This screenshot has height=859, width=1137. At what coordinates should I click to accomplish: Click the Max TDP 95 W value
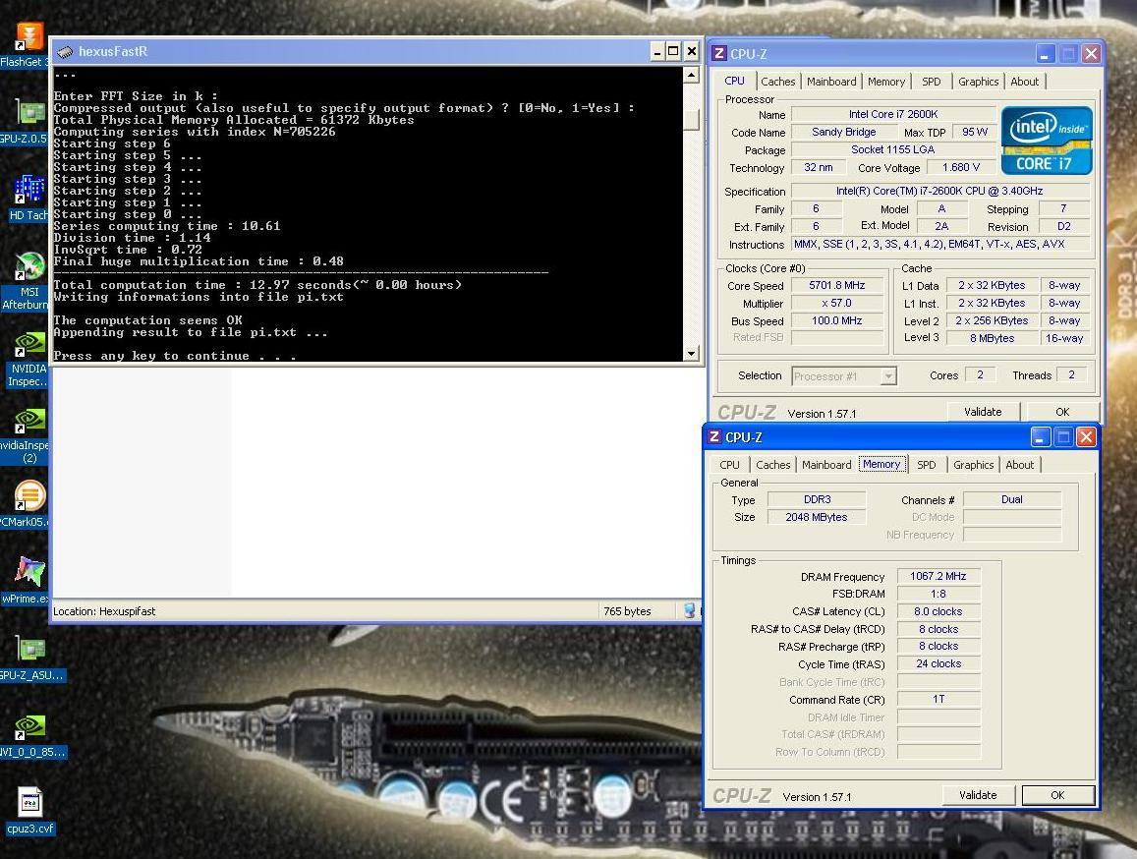pyautogui.click(x=975, y=132)
